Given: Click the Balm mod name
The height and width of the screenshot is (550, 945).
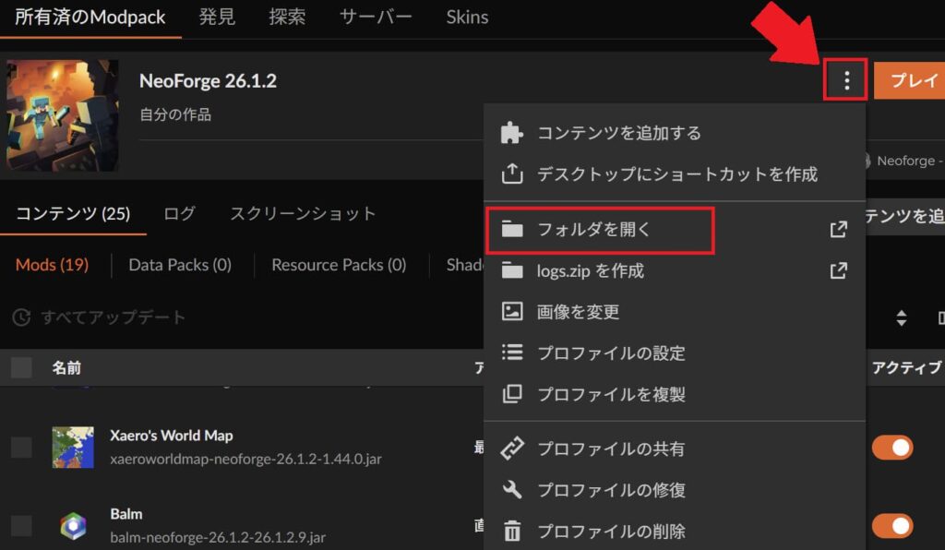Looking at the screenshot, I should [x=126, y=514].
